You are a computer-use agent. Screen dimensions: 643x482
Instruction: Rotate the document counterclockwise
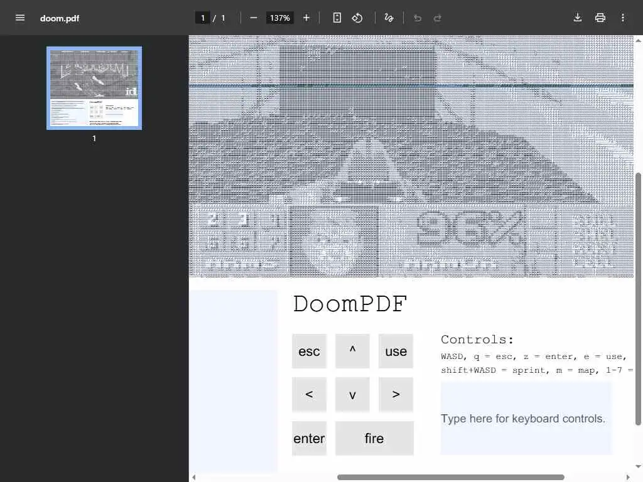357,18
